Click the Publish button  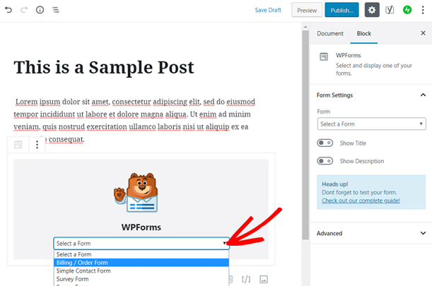coord(341,10)
